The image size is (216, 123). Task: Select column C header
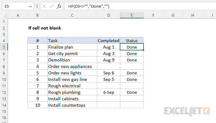click(72, 15)
